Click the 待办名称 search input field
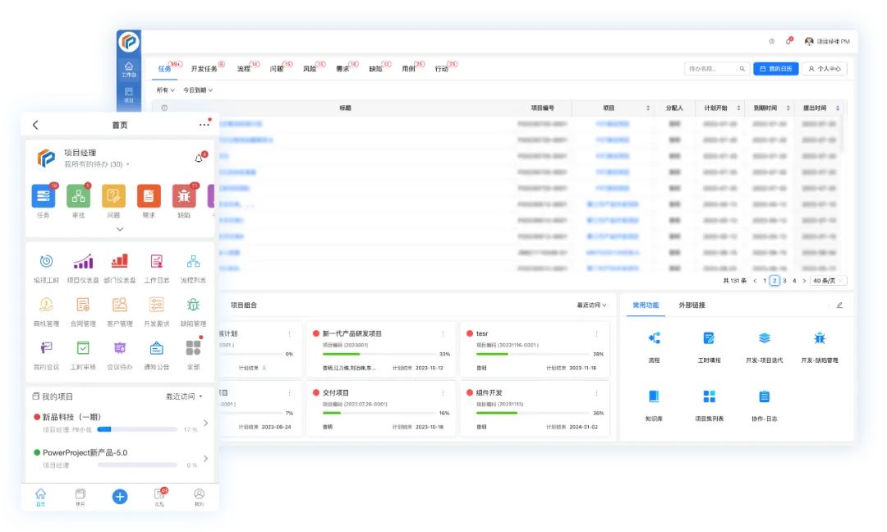This screenshot has height=532, width=887. 711,69
